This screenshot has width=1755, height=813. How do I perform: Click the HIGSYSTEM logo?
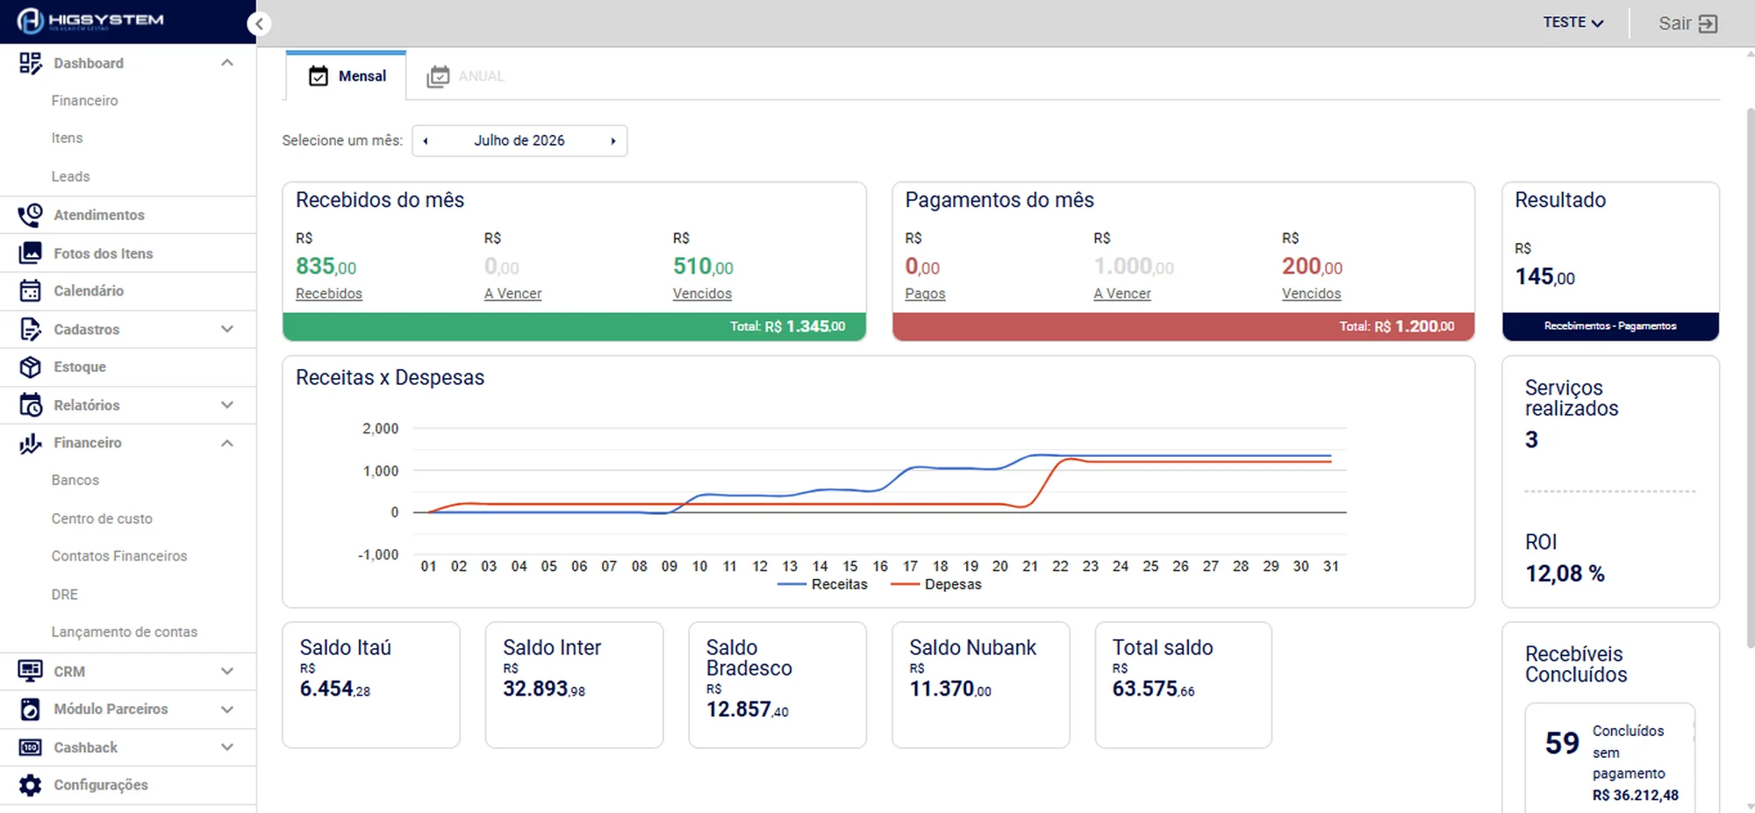coord(90,21)
